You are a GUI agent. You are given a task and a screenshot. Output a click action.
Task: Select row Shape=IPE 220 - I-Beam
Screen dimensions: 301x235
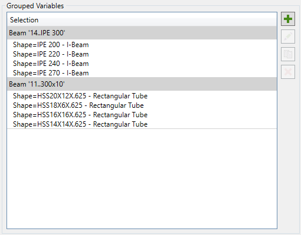tap(142, 54)
